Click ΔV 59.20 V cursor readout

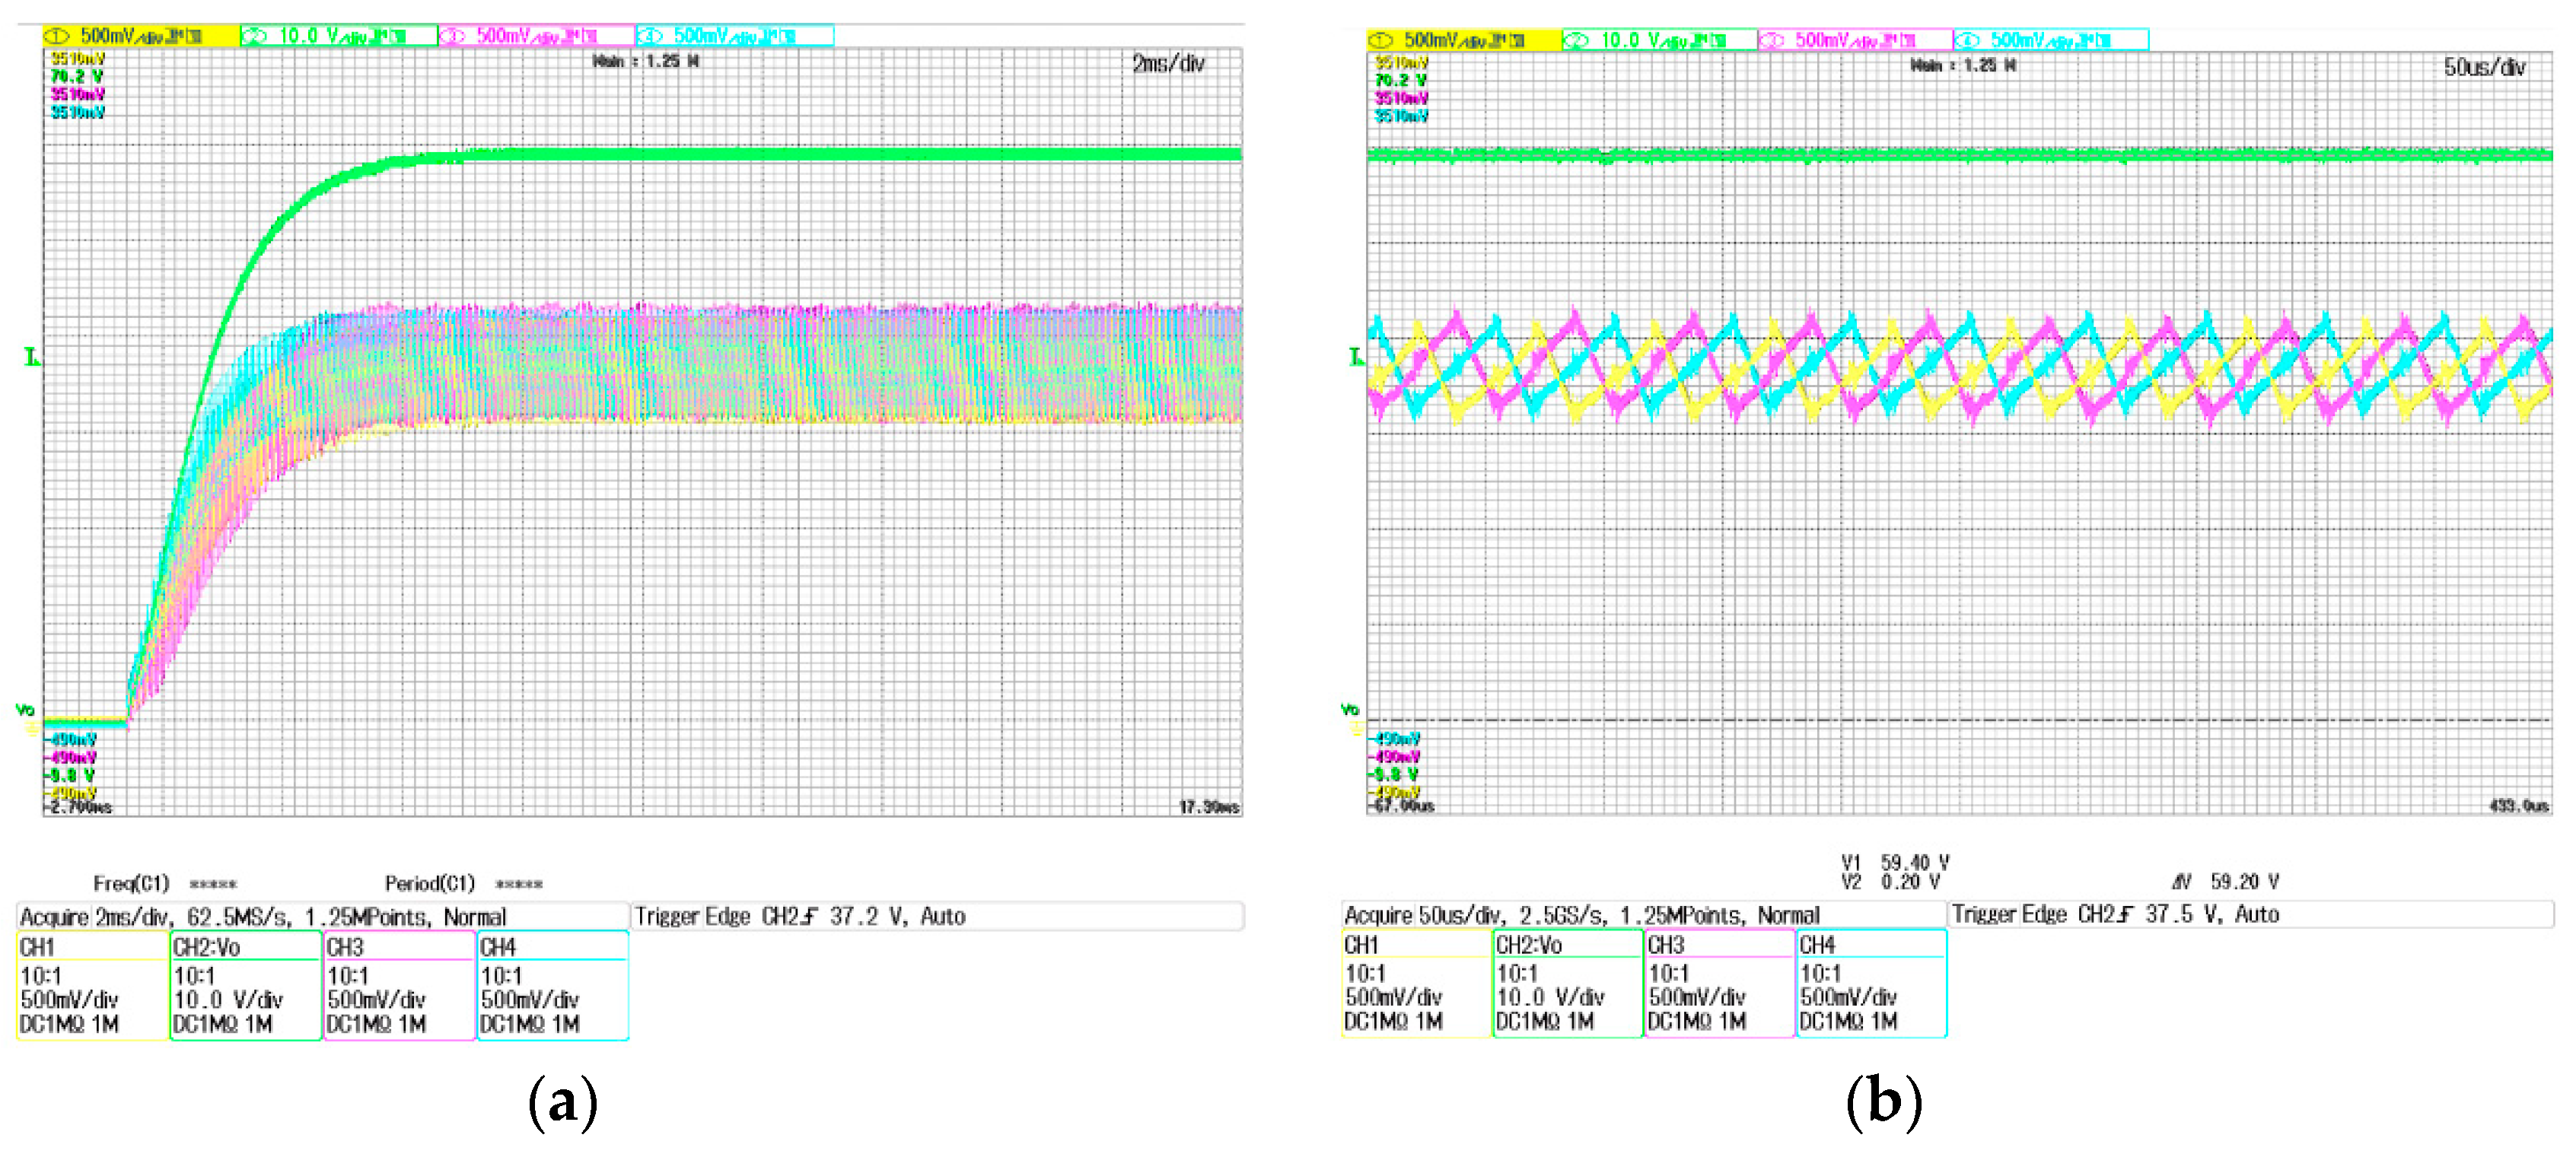tap(2226, 882)
